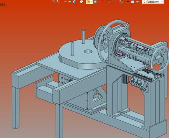Open the arrow next to the yellow style icon

tap(91, 2)
